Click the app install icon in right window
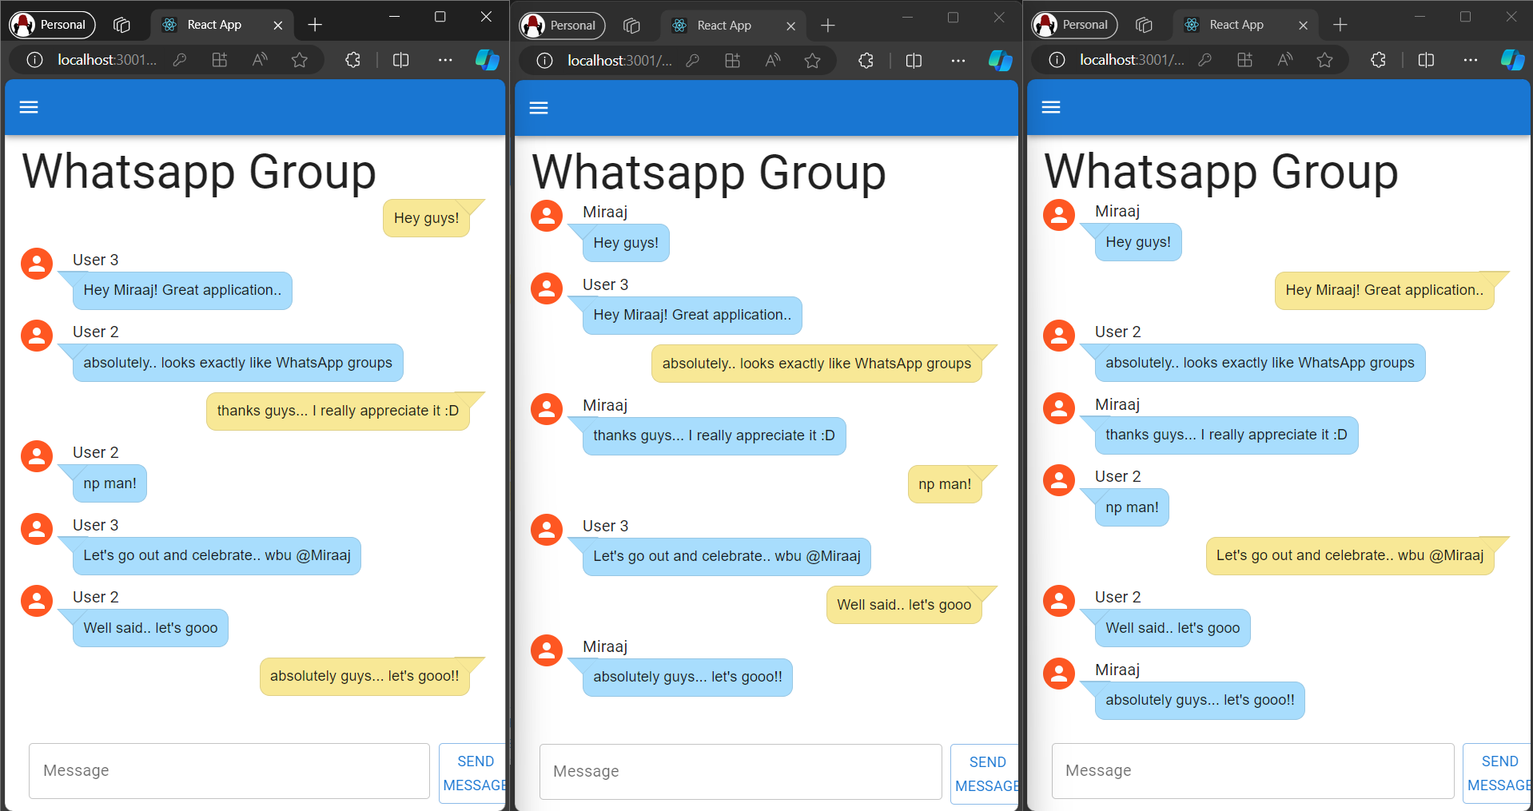The image size is (1533, 811). (1244, 60)
